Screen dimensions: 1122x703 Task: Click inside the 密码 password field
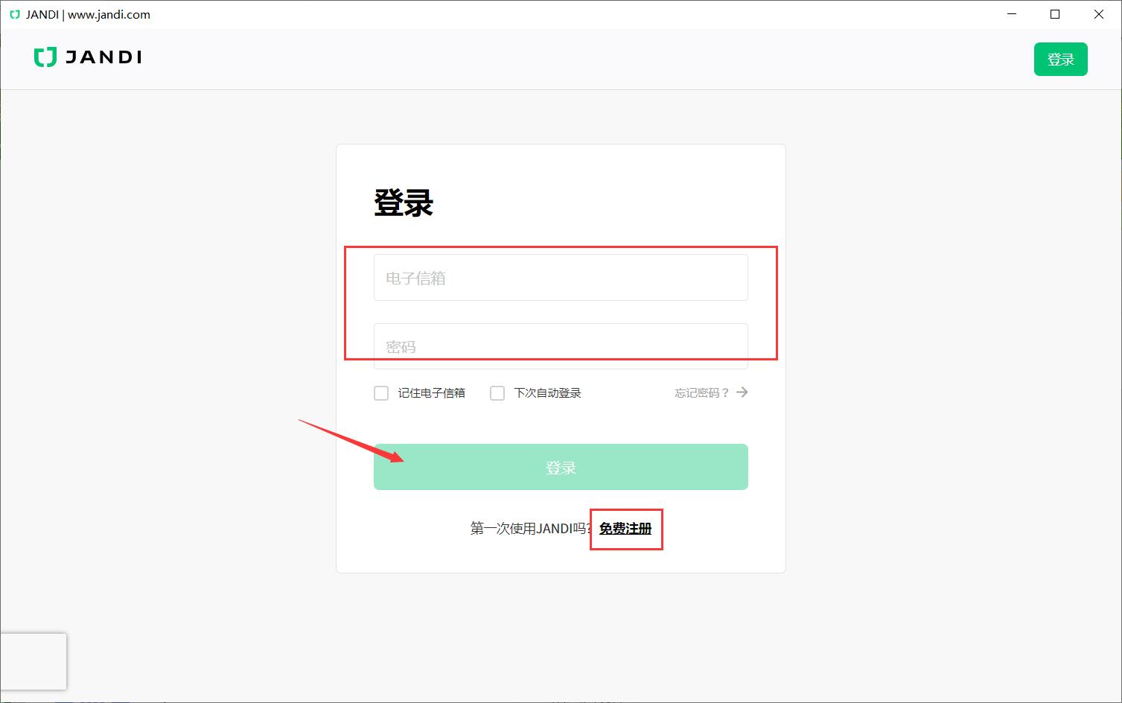click(x=560, y=346)
